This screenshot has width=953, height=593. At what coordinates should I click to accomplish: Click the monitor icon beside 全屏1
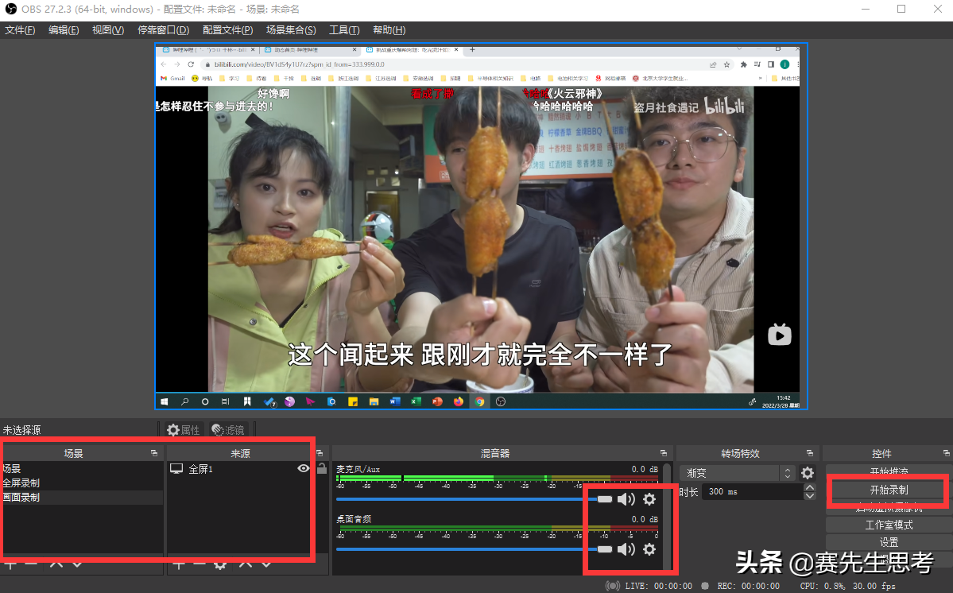176,468
